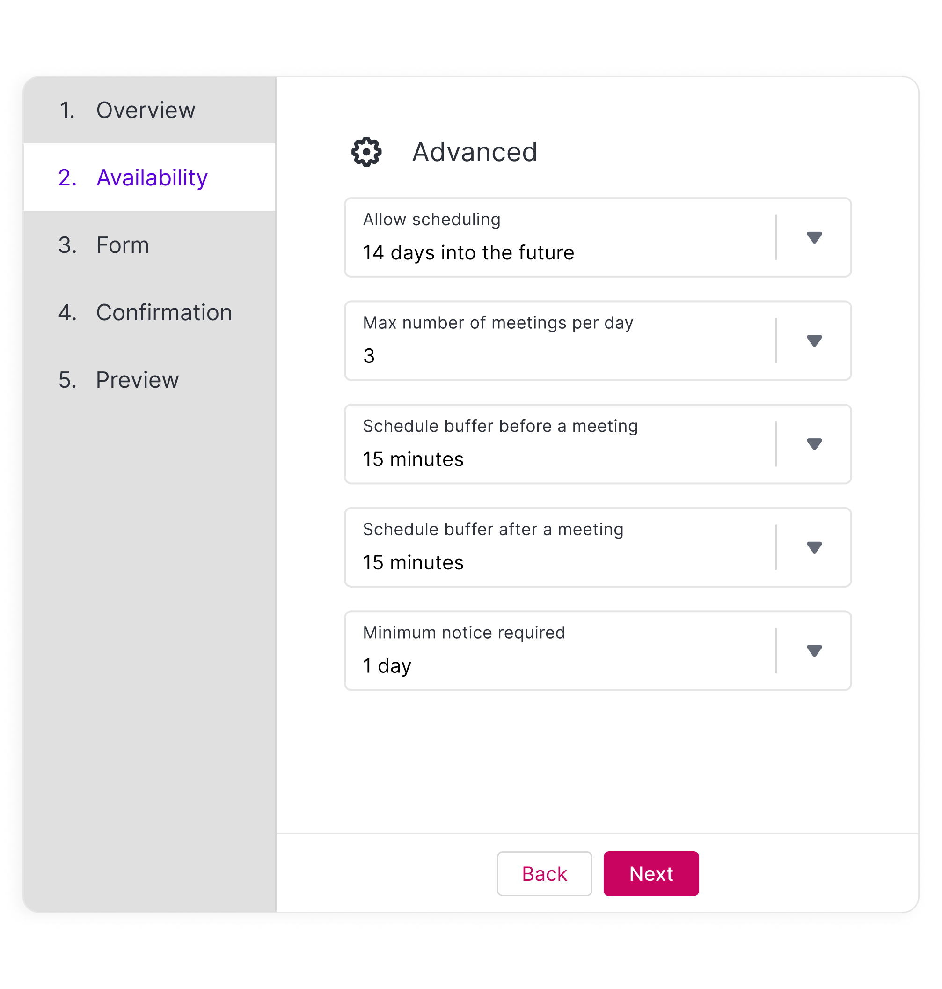Open the Allow scheduling dropdown arrow
Screen dimensions: 942x989
814,238
